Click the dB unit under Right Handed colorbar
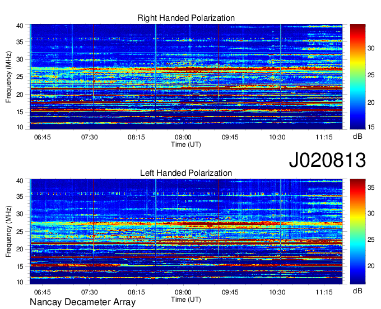This screenshot has height=309, width=381. tap(357, 137)
